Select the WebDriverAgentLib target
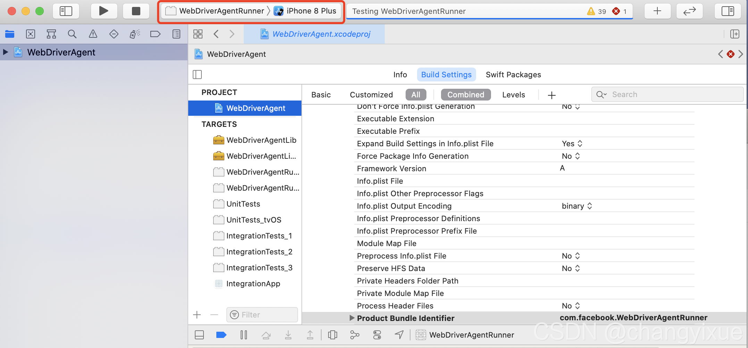Screen dimensions: 748x348 point(255,140)
